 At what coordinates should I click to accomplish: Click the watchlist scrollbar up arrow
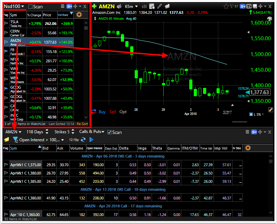click(x=86, y=23)
